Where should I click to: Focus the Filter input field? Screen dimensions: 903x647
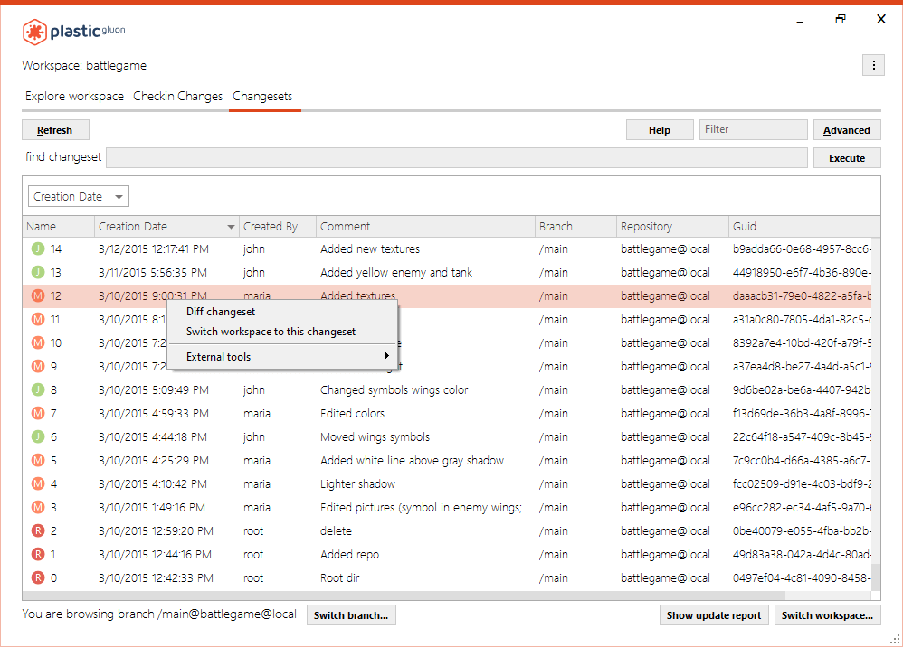754,129
